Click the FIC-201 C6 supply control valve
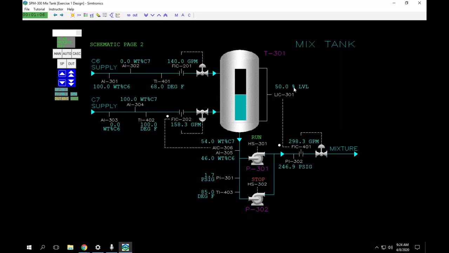 (x=202, y=71)
